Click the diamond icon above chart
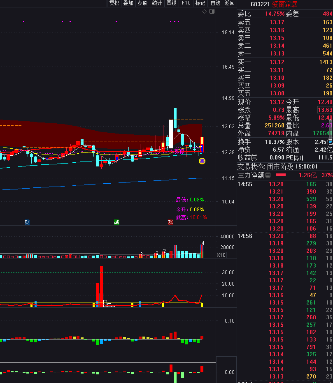Viewport: 333px width, 383px height. pyautogui.click(x=205, y=12)
